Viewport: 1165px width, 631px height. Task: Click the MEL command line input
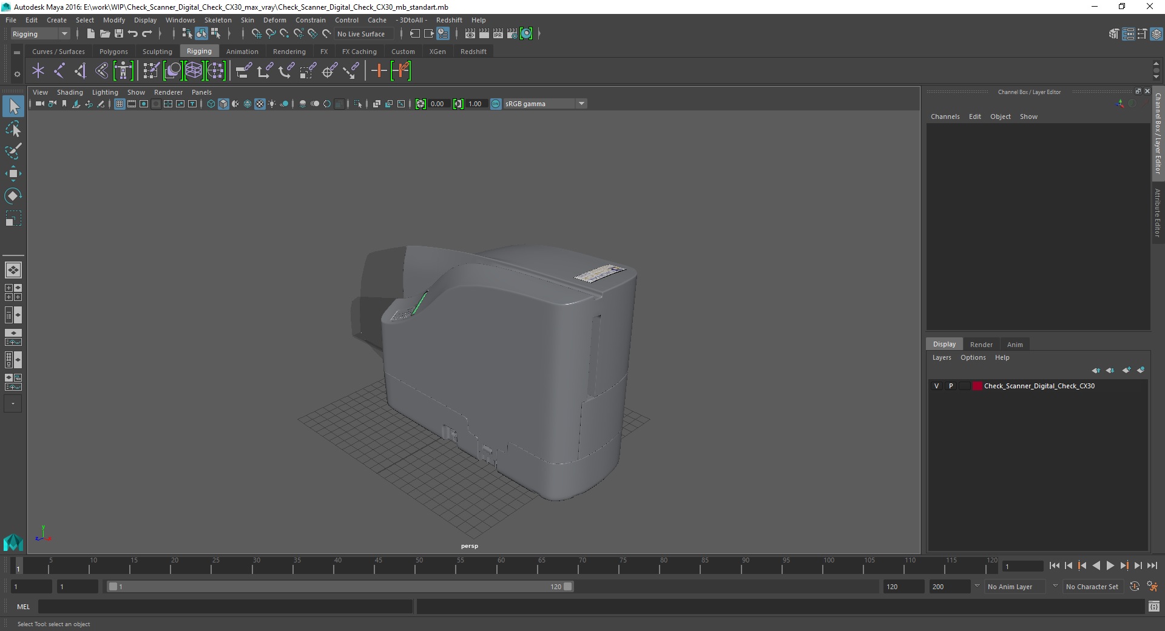coord(226,606)
